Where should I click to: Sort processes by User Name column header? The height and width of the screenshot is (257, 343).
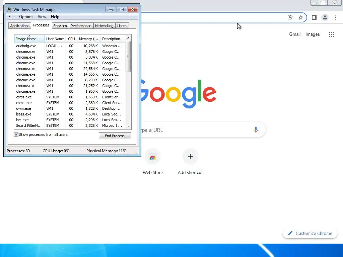tap(55, 39)
